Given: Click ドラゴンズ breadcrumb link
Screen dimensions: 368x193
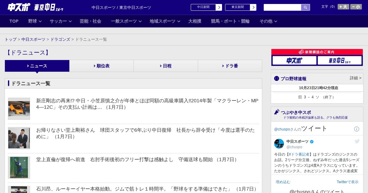Looking at the screenshot, I should coord(60,40).
